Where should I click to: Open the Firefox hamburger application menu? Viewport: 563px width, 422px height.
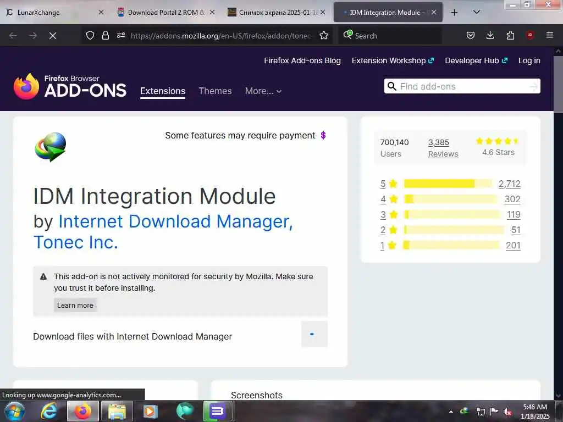click(550, 35)
